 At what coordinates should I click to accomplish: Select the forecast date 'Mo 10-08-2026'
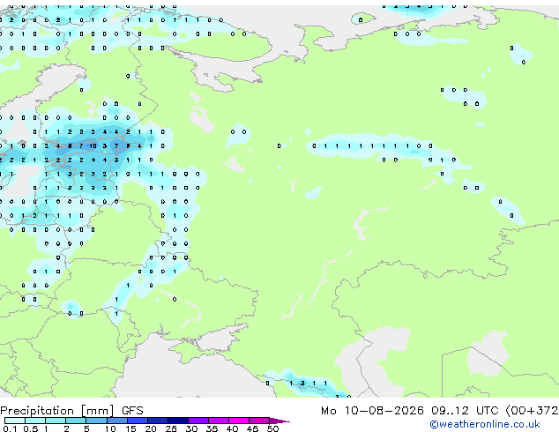(x=372, y=411)
